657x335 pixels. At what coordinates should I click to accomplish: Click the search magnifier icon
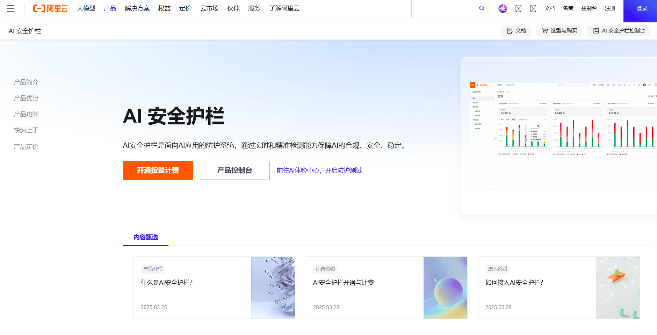tap(482, 8)
